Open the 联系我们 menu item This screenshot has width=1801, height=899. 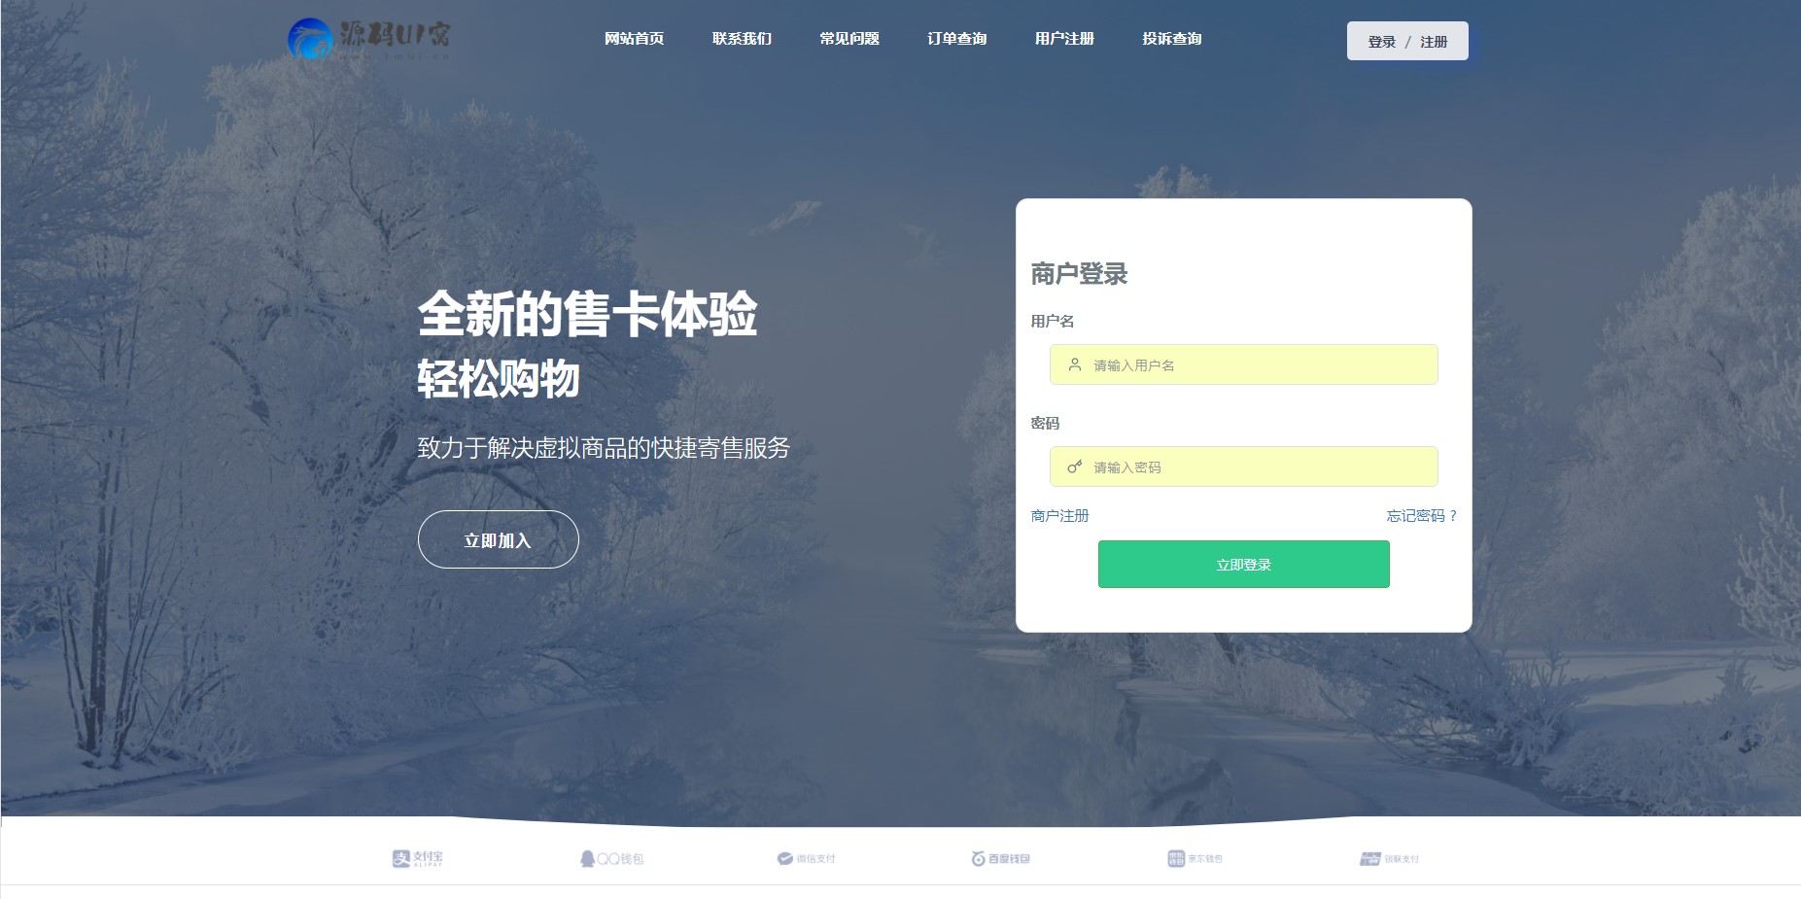click(x=742, y=39)
